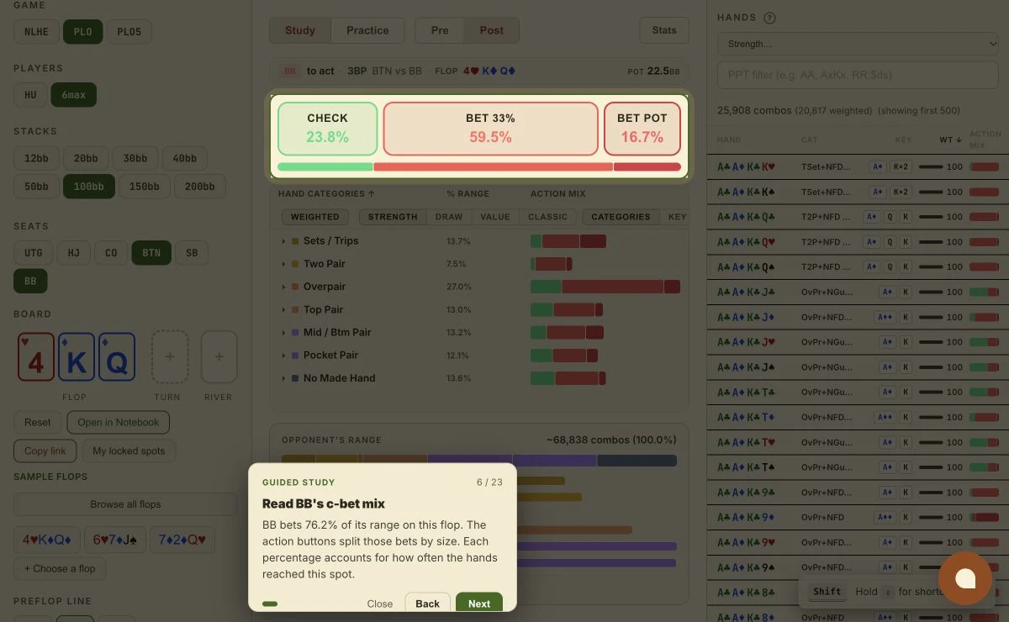The height and width of the screenshot is (622, 1009).
Task: Open the Stats button
Action: (664, 30)
